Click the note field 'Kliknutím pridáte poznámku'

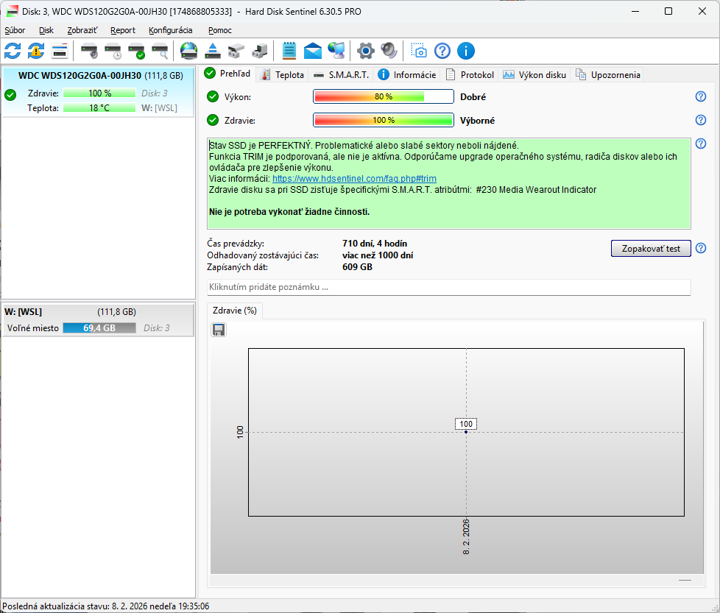[x=448, y=287]
